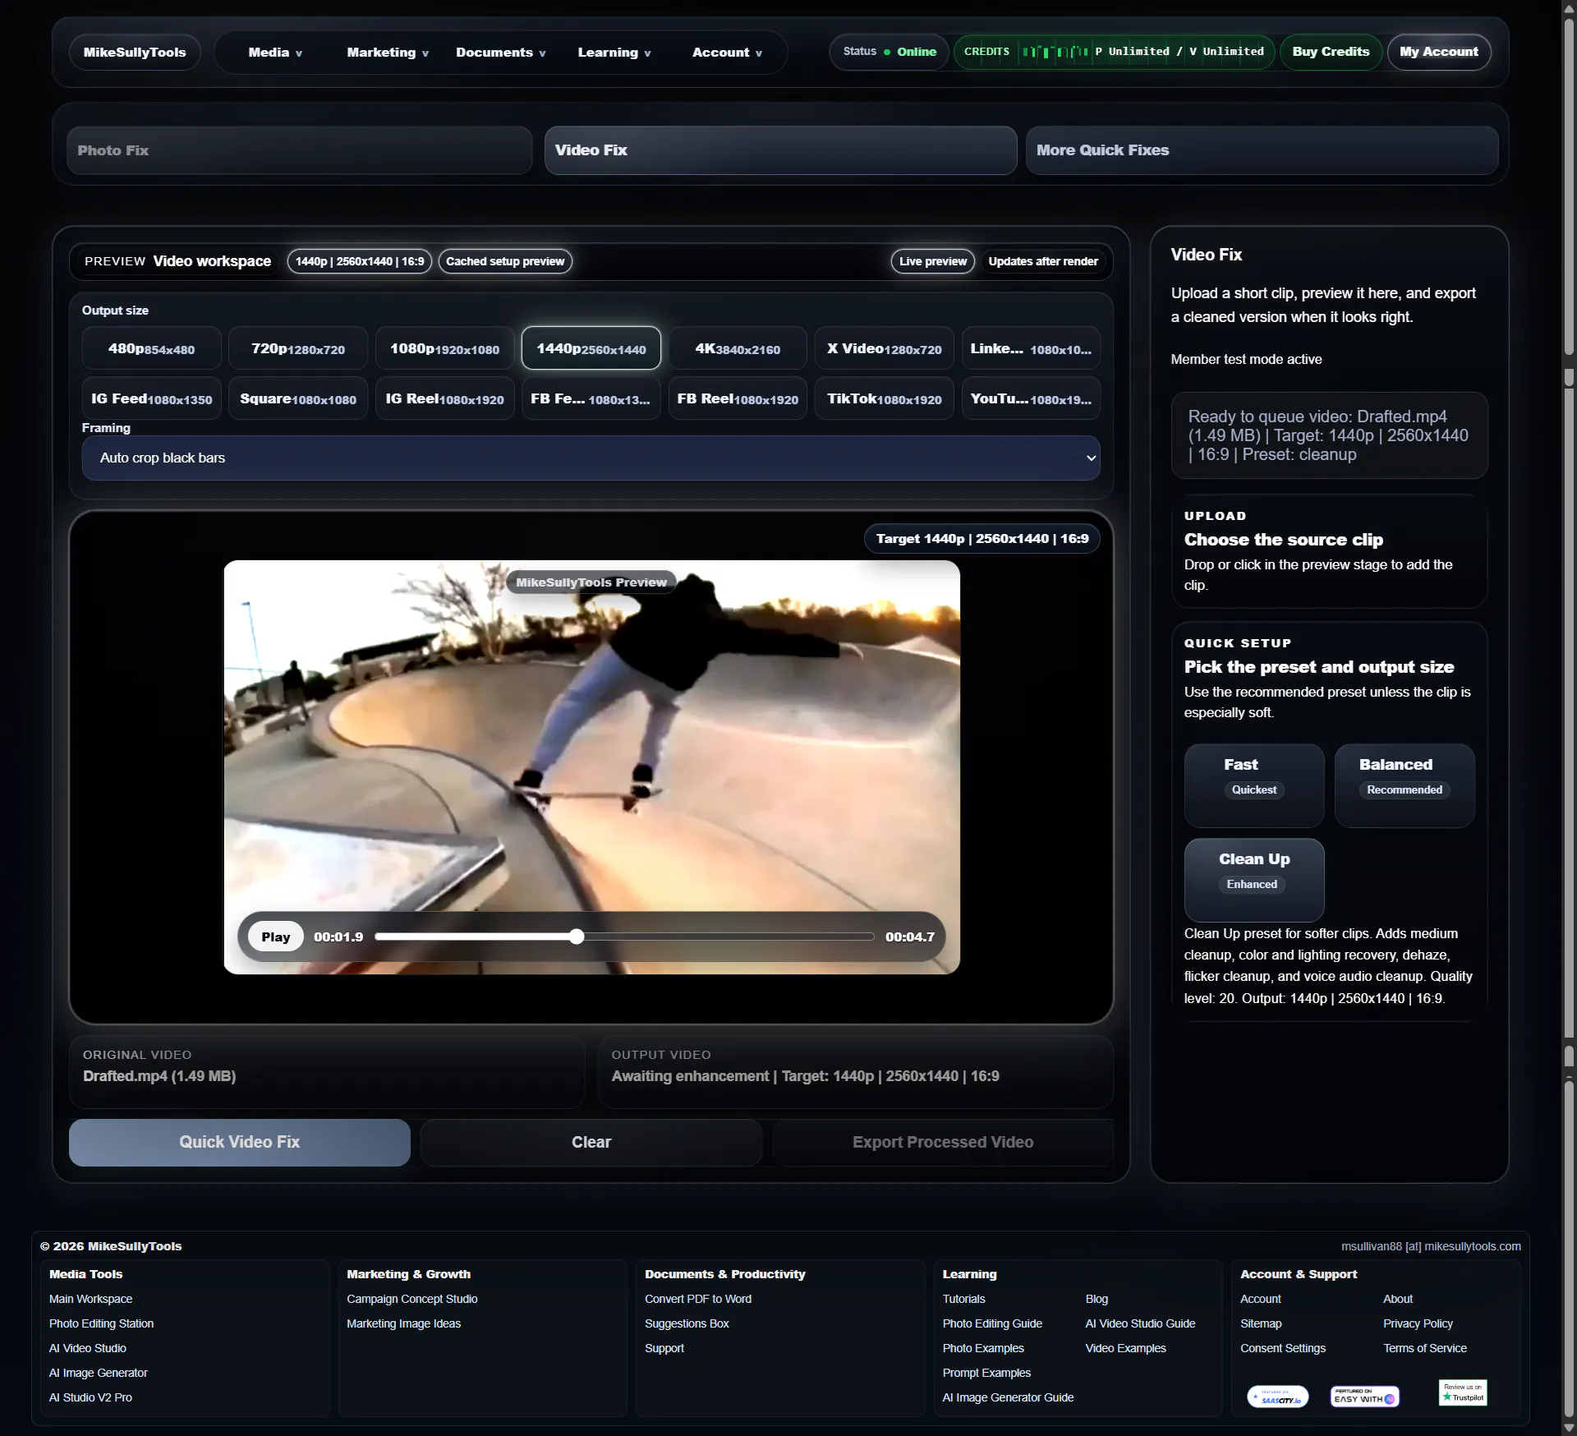Screen dimensions: 1577x1436
Task: Select 480p output size
Action: (151, 348)
